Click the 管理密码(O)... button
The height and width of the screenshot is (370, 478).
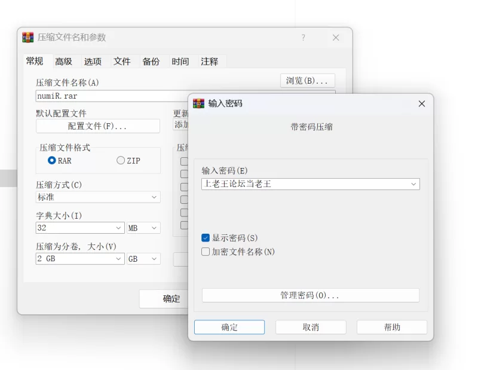[310, 295]
